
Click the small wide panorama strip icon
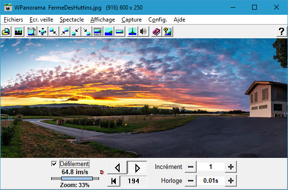pyautogui.click(x=120, y=32)
